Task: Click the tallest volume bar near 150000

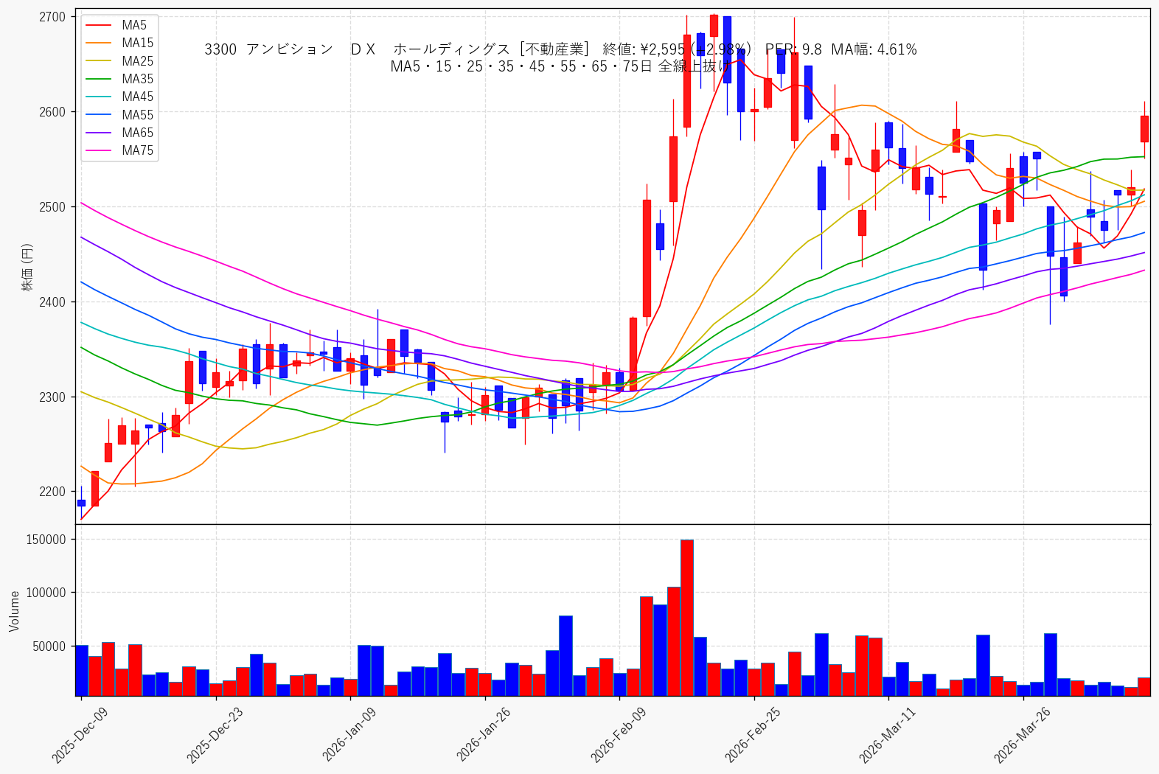Action: (x=686, y=618)
